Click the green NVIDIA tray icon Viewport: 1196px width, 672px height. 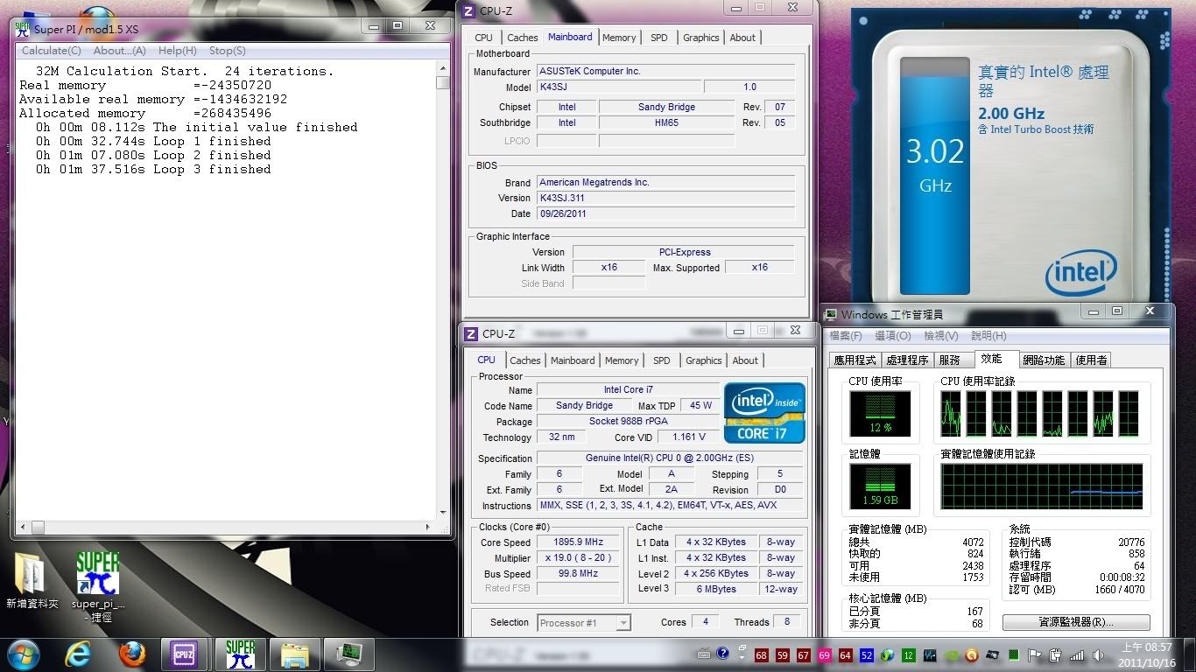[x=951, y=655]
